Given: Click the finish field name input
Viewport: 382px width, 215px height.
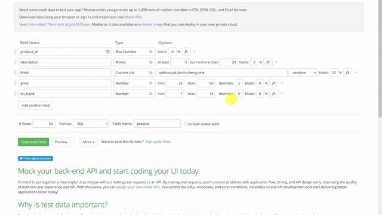Looking at the screenshot, I should point(65,73).
